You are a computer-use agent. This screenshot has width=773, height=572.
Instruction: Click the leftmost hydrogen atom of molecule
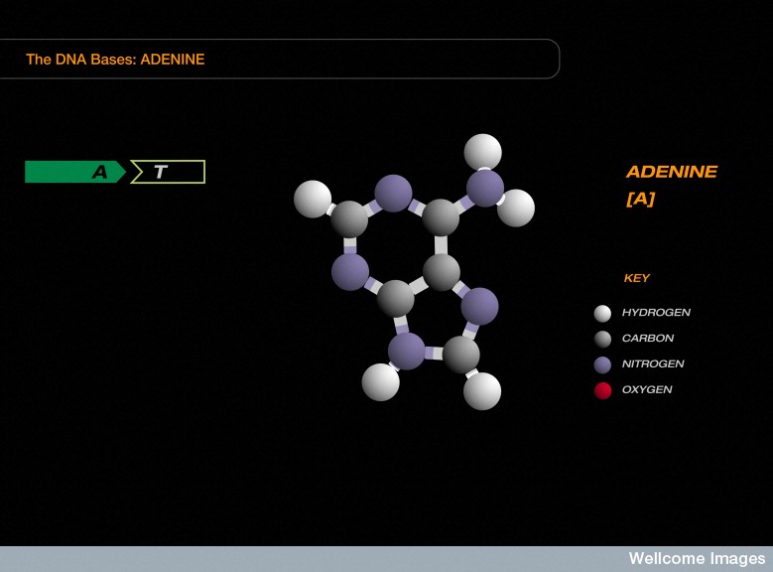pos(313,199)
